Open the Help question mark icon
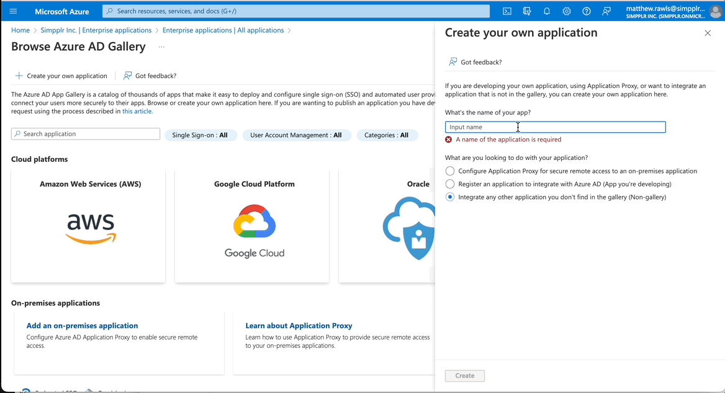725x393 pixels. 587,11
